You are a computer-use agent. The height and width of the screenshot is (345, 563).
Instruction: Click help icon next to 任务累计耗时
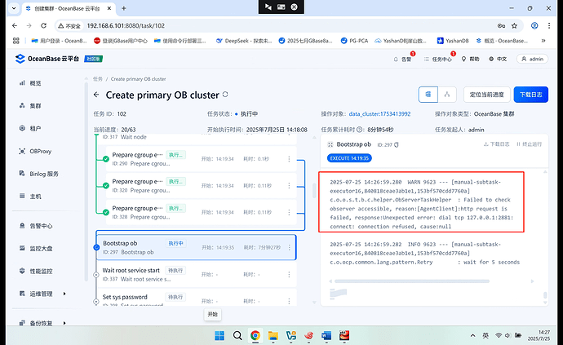pyautogui.click(x=359, y=130)
